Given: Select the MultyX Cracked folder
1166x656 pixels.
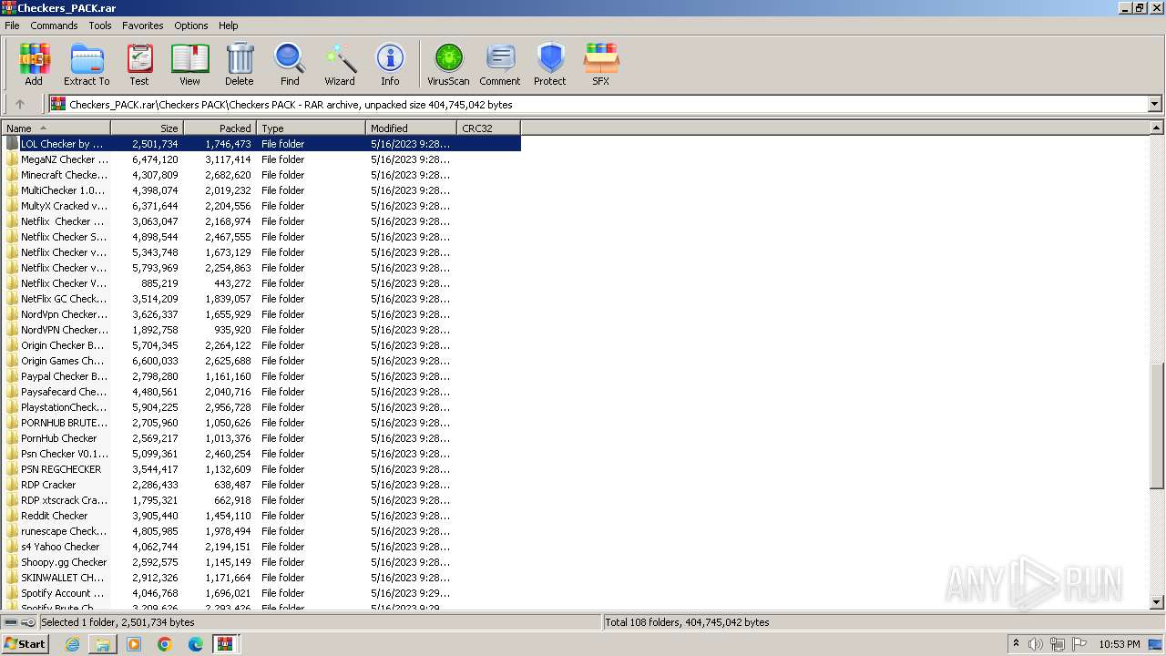Looking at the screenshot, I should (x=261, y=206).
